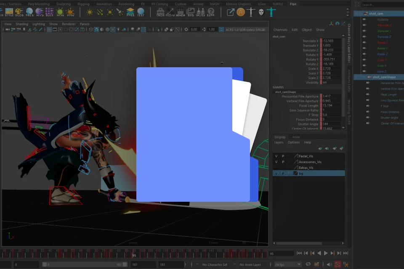Click the MAT material shelf icon
404x269 pixels.
[x=40, y=12]
